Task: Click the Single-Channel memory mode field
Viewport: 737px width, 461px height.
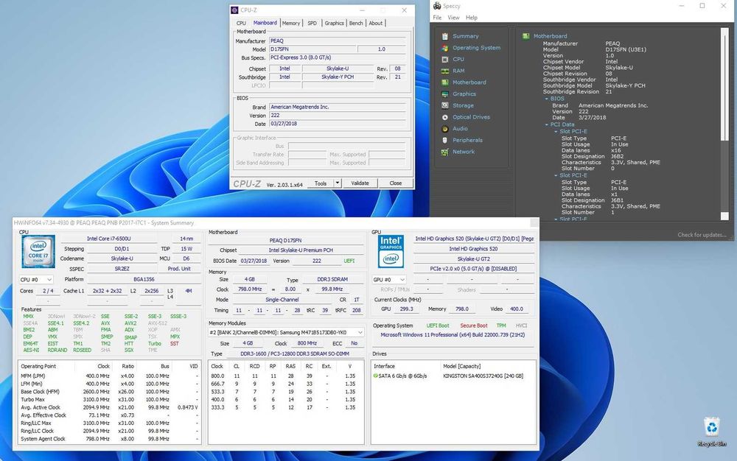Action: tap(282, 300)
